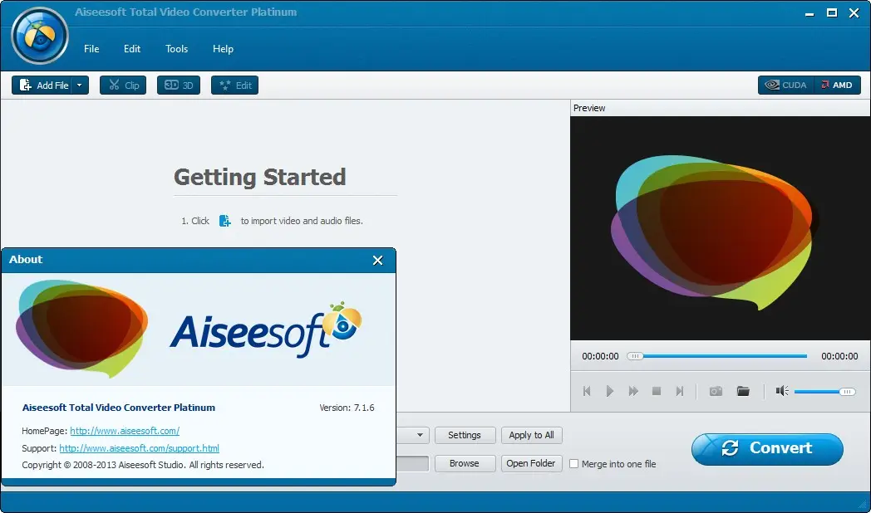Skip to next frame in preview
Viewport: 871px width, 513px height.
pos(679,391)
